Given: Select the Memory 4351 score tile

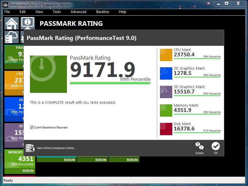Looking at the screenshot, I should [x=20, y=162].
